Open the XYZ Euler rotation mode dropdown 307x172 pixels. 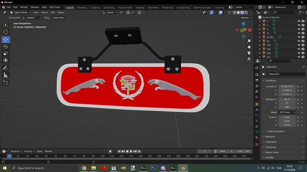tap(287, 112)
